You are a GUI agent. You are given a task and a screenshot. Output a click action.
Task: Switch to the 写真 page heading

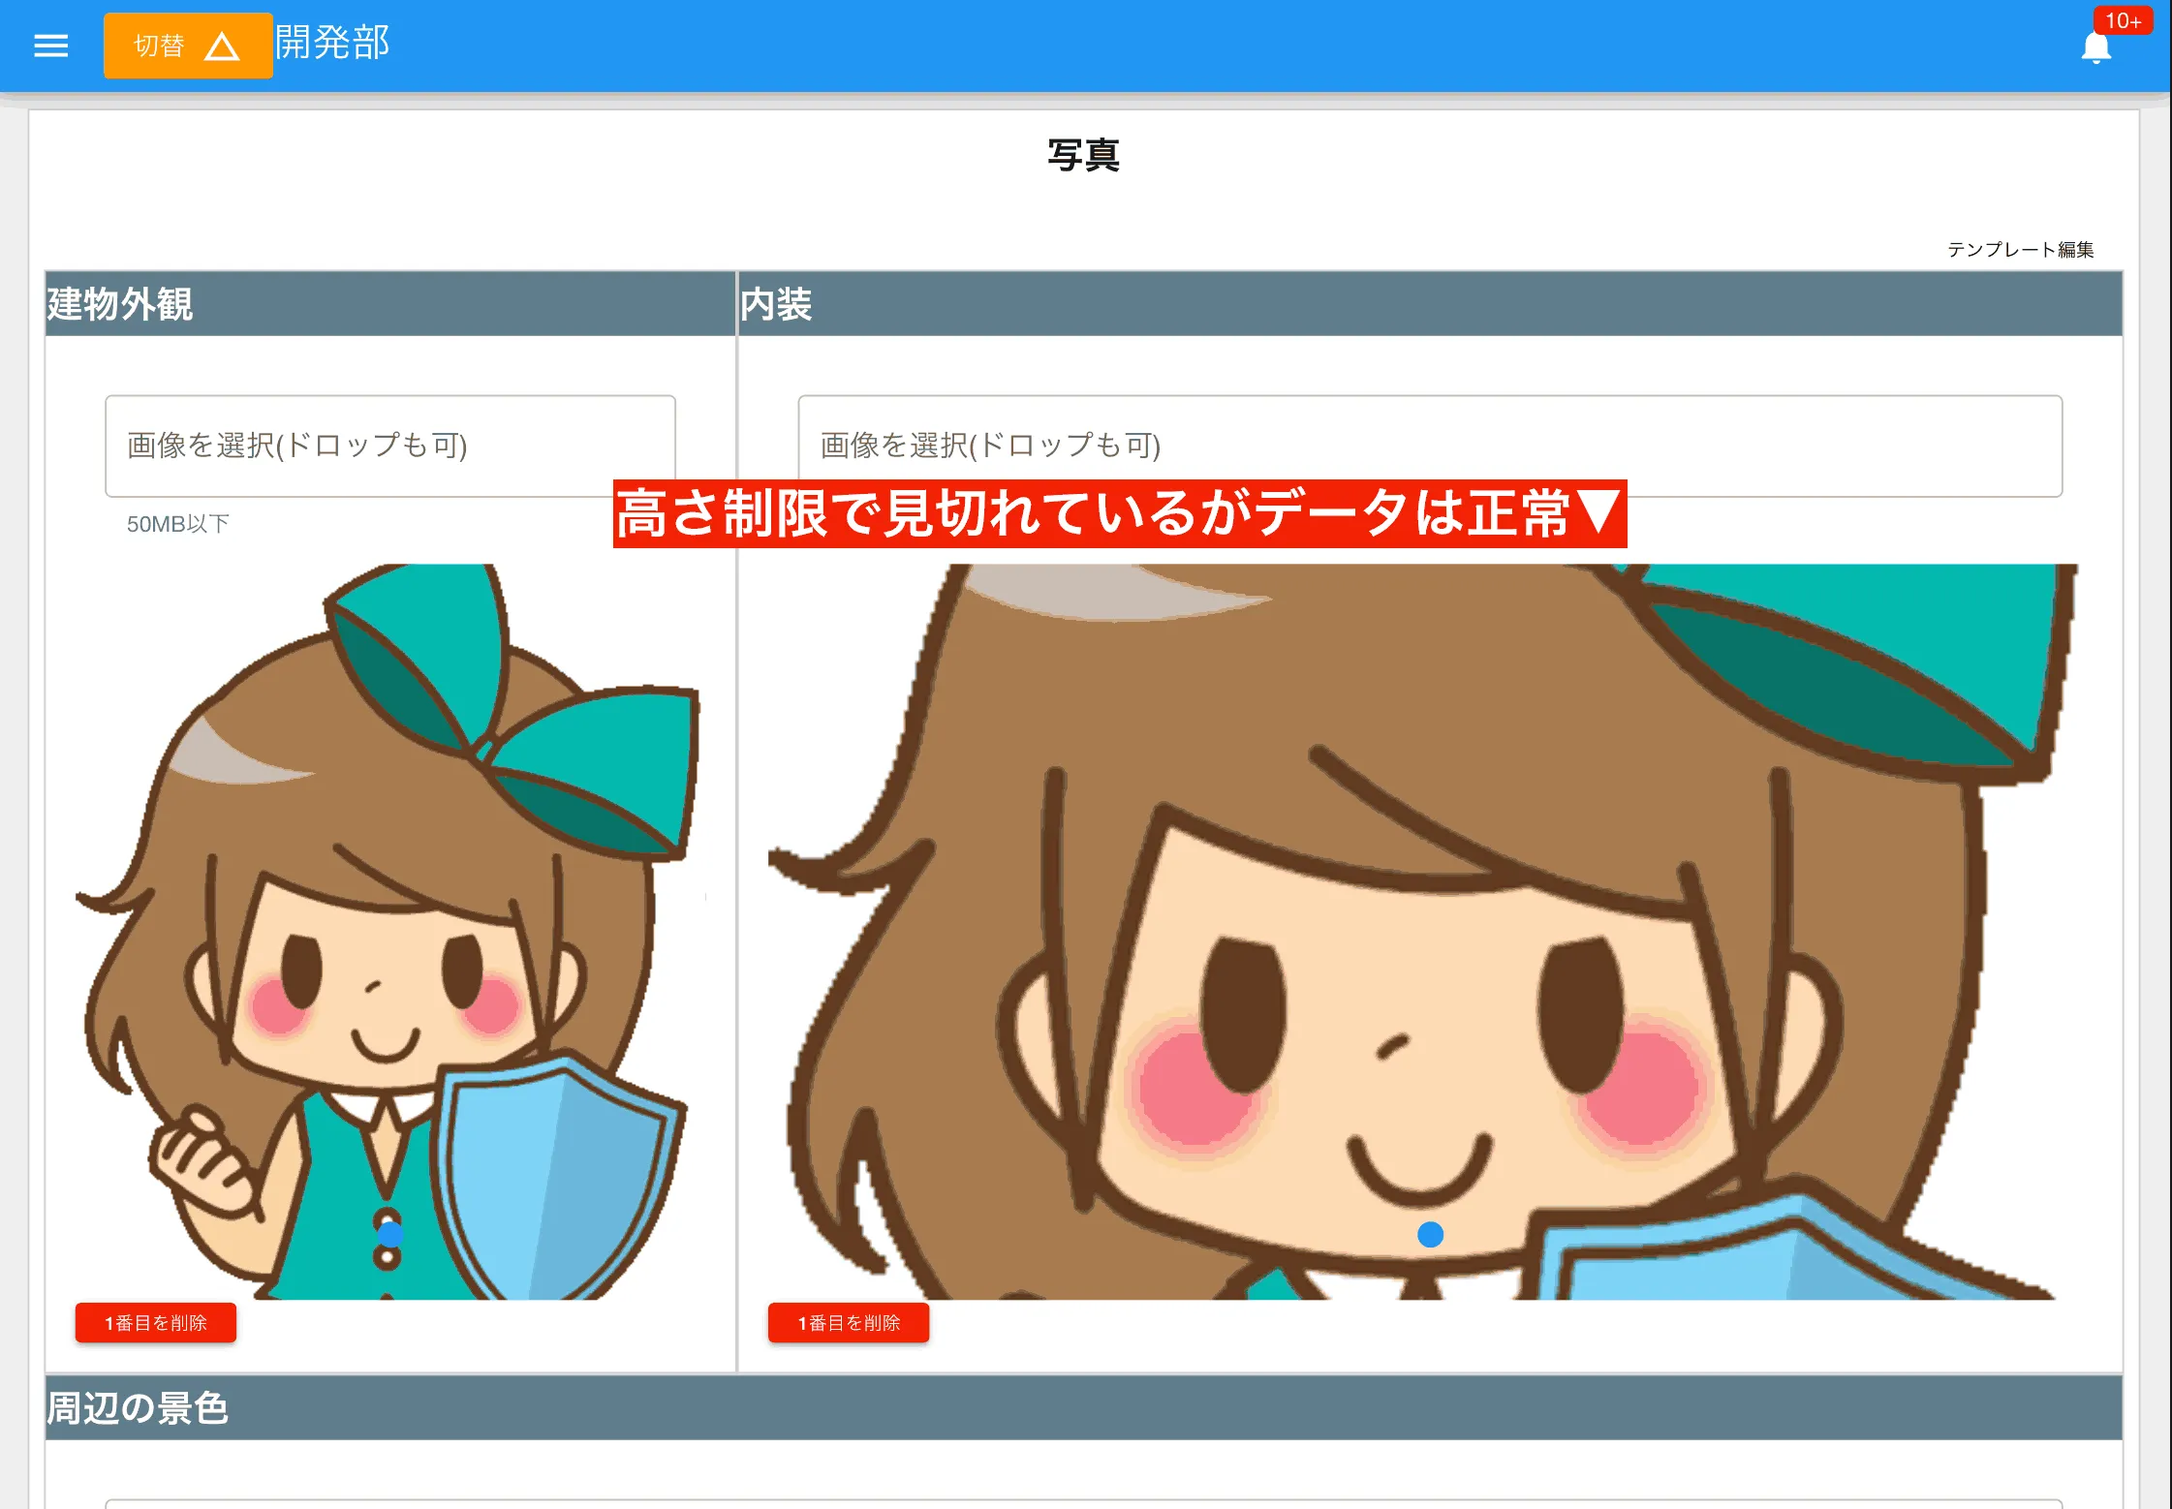(1085, 156)
